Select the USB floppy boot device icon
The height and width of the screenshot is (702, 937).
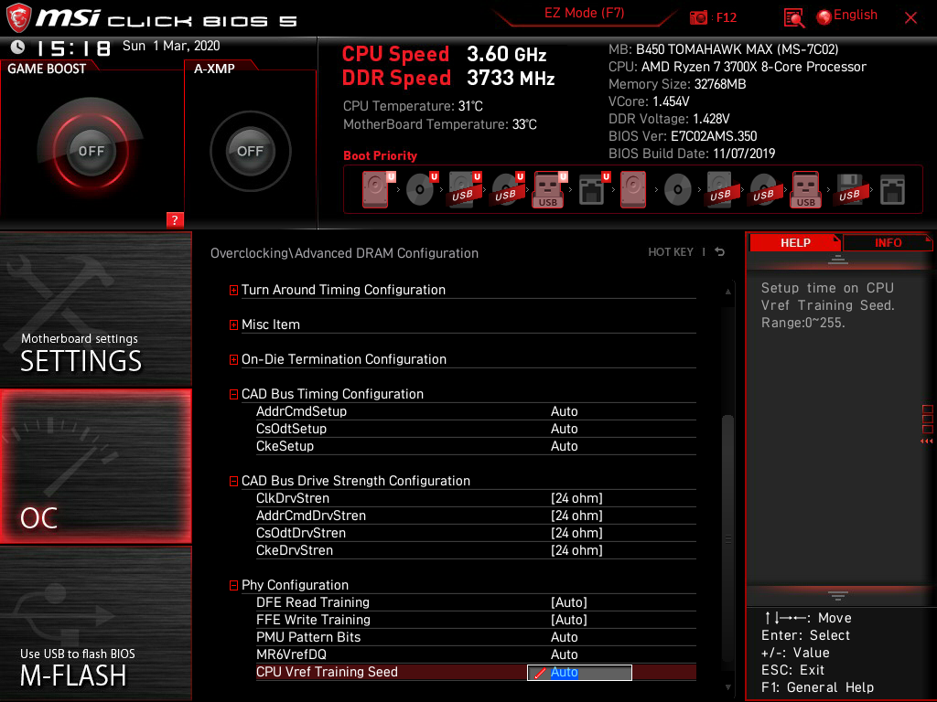(x=849, y=190)
